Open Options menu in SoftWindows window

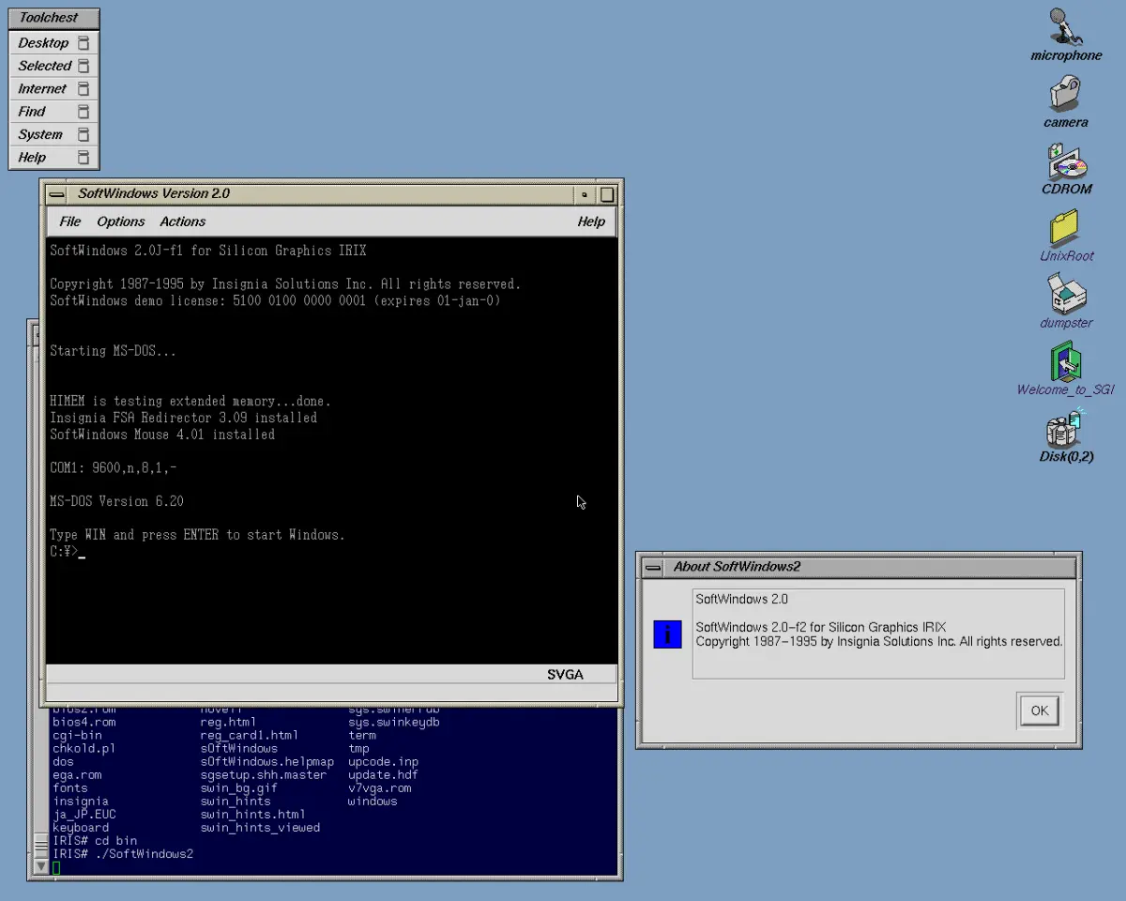point(121,221)
